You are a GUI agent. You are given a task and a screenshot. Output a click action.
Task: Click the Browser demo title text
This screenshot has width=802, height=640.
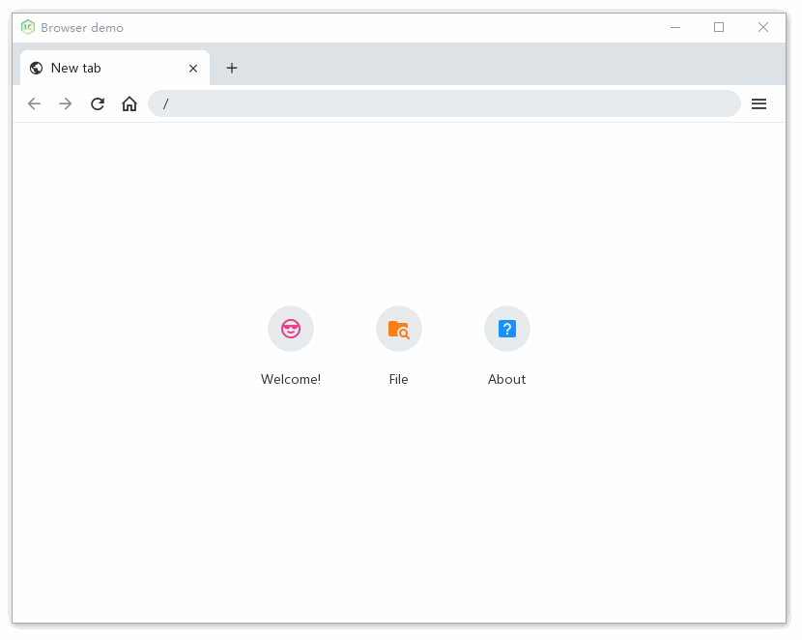coord(80,27)
